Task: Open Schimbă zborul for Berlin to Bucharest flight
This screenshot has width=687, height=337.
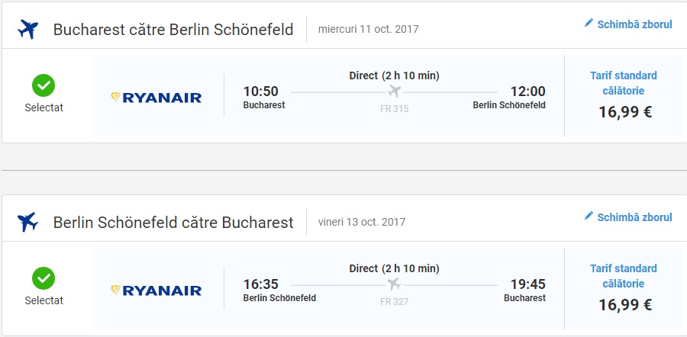Action: pyautogui.click(x=634, y=217)
